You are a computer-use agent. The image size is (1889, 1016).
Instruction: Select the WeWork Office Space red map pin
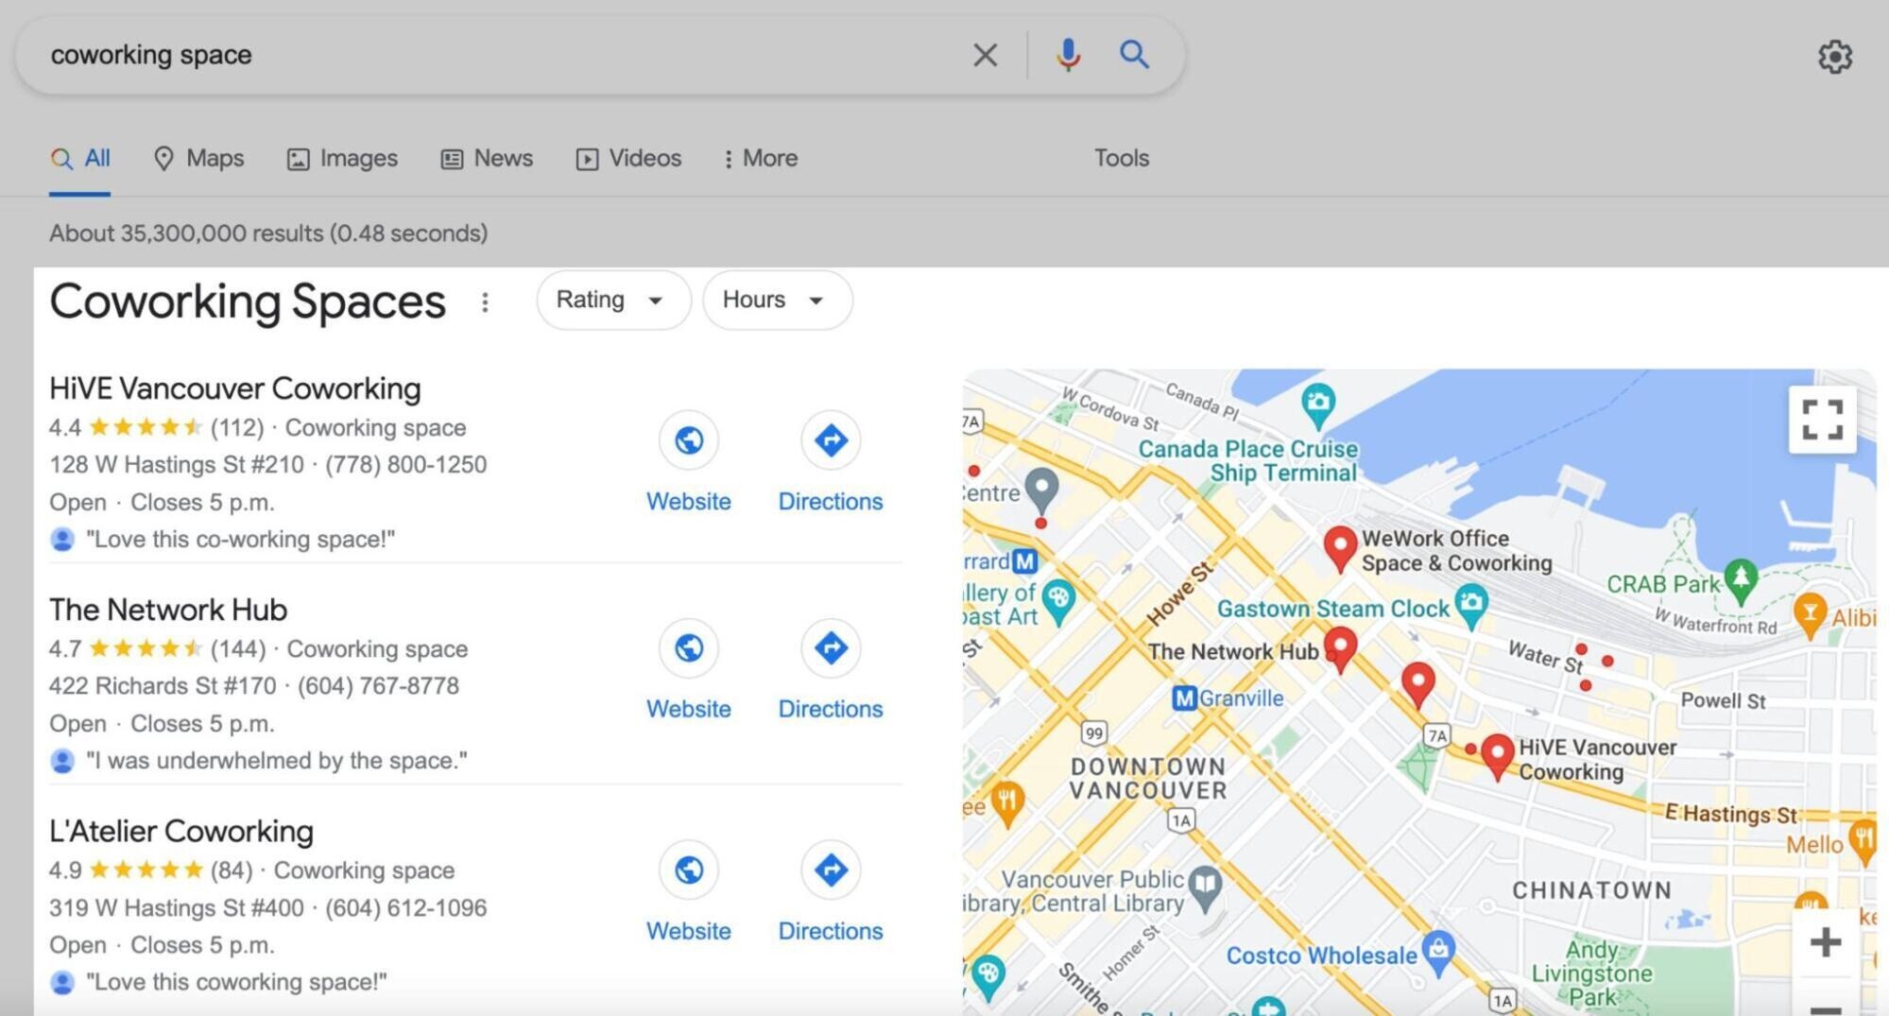pos(1340,549)
